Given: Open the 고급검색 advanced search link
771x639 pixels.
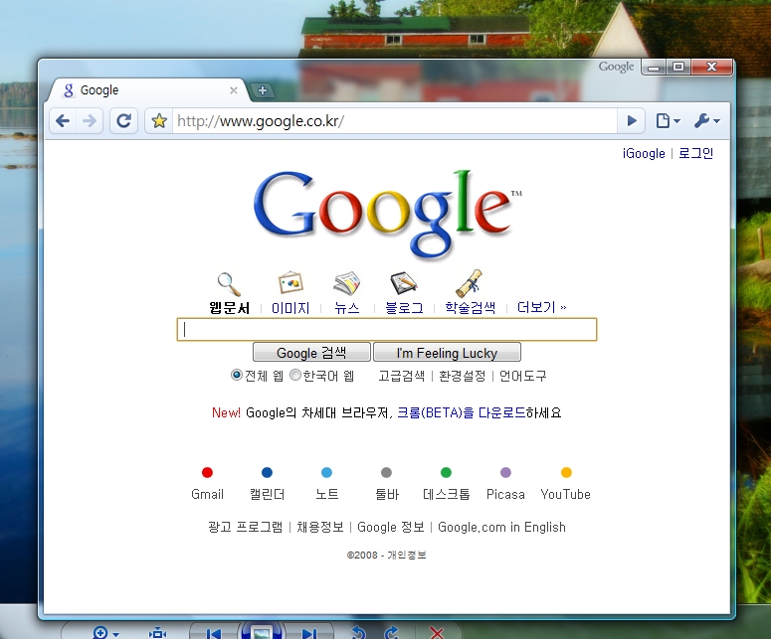Looking at the screenshot, I should pos(401,377).
